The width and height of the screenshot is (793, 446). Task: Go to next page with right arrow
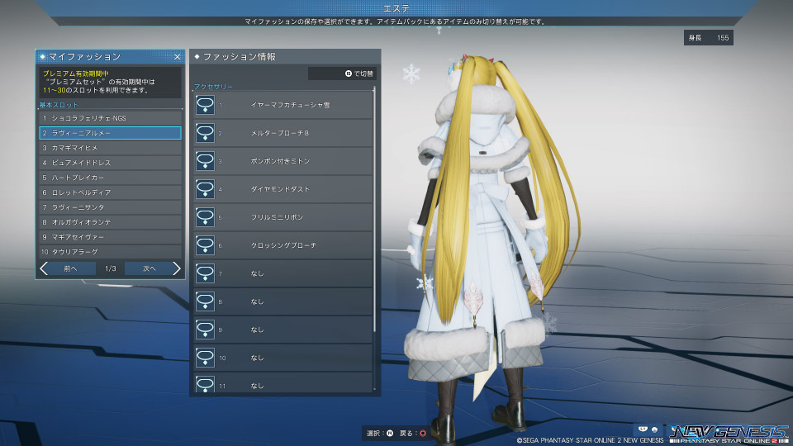coord(177,268)
